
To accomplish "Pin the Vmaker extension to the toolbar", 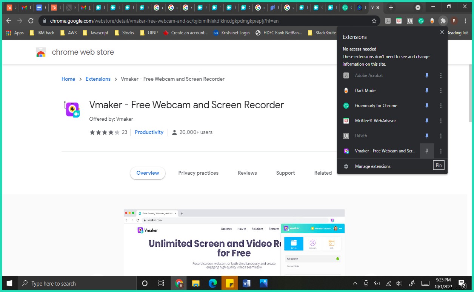I will [x=426, y=151].
